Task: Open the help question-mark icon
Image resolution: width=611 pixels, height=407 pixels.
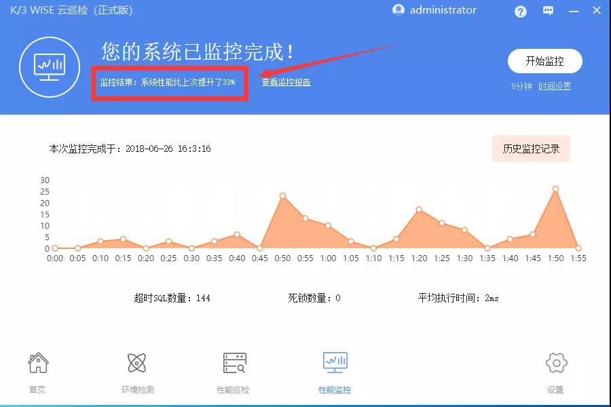Action: pyautogui.click(x=520, y=12)
